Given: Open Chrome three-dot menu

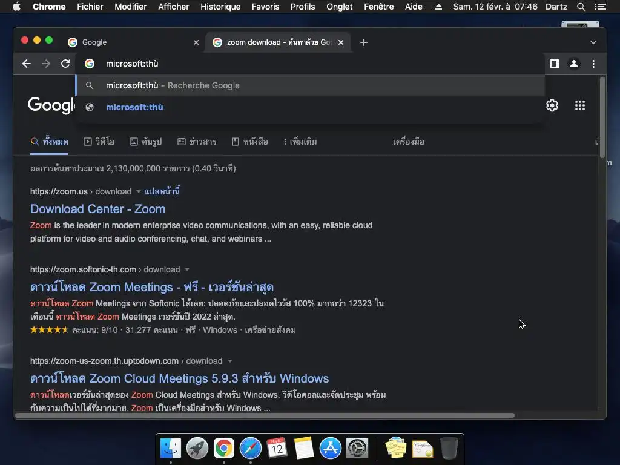Looking at the screenshot, I should tap(593, 64).
